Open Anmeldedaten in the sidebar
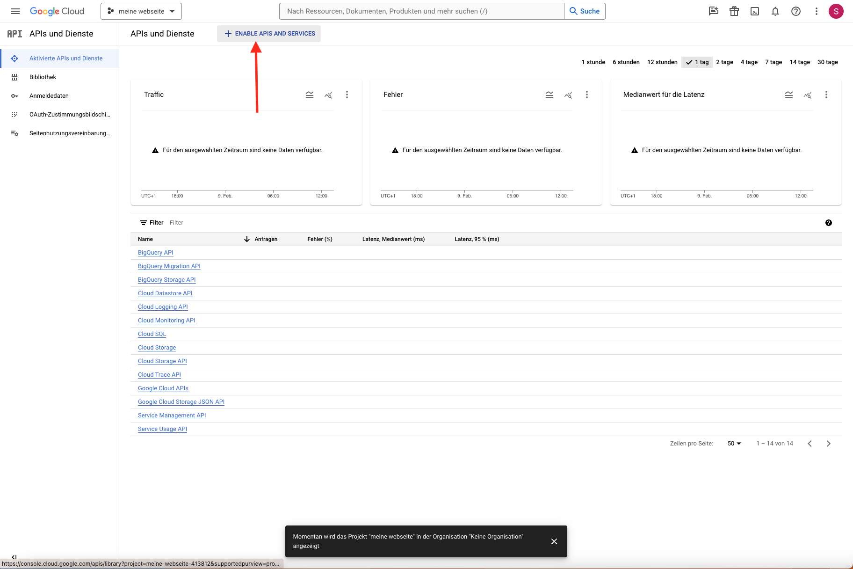Screen dimensions: 853x569 pos(59,96)
